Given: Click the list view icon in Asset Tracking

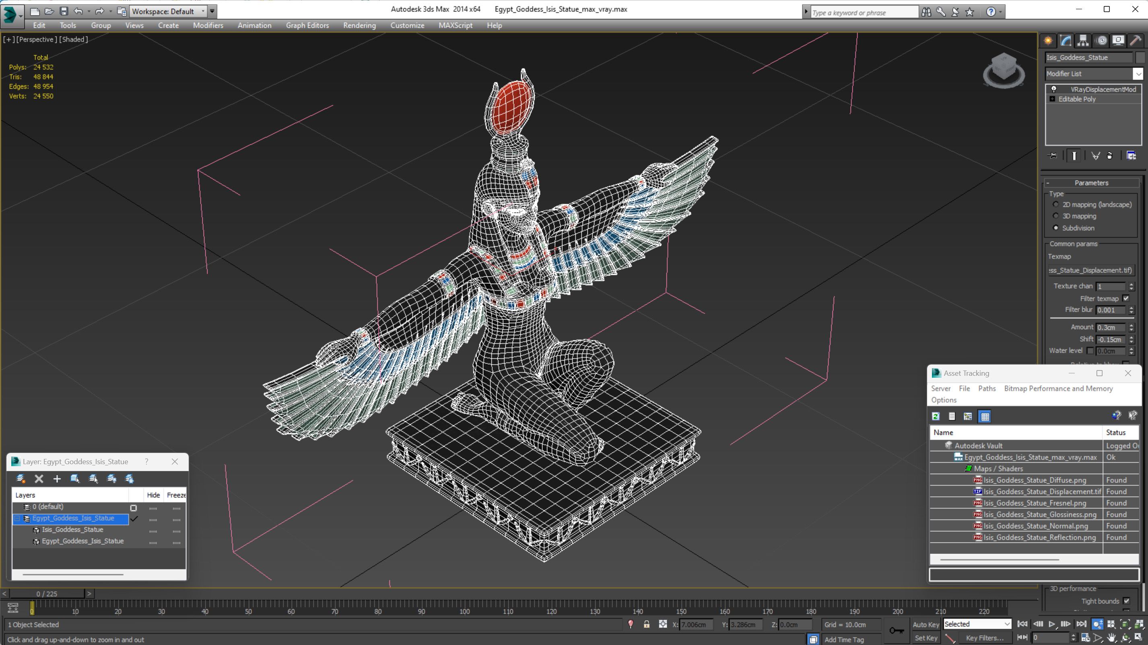Looking at the screenshot, I should (x=952, y=416).
